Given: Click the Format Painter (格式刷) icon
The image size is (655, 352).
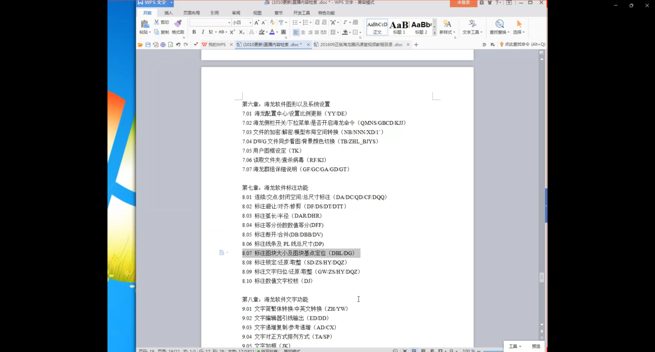Looking at the screenshot, I should point(178,24).
